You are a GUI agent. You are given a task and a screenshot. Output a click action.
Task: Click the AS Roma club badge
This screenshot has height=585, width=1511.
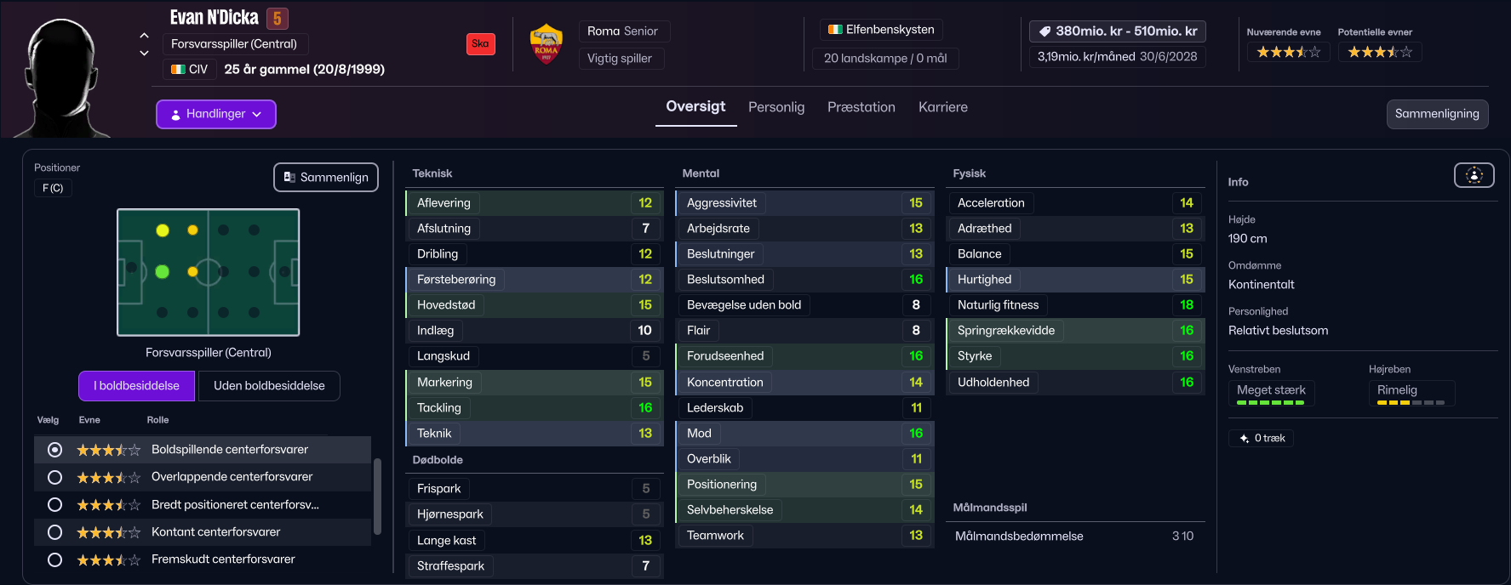(x=546, y=44)
